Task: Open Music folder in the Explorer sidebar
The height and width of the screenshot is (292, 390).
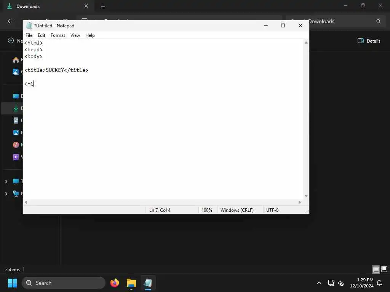Action: (16, 145)
